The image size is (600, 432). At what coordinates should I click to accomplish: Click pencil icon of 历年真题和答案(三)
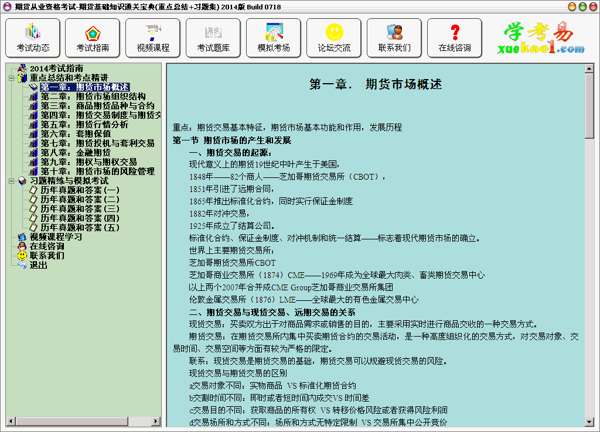(x=33, y=209)
